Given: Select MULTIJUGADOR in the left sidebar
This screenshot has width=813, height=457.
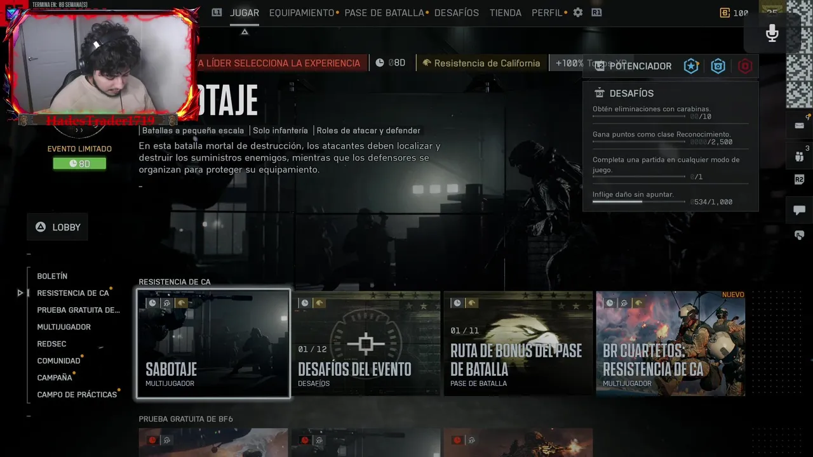Looking at the screenshot, I should pyautogui.click(x=64, y=327).
